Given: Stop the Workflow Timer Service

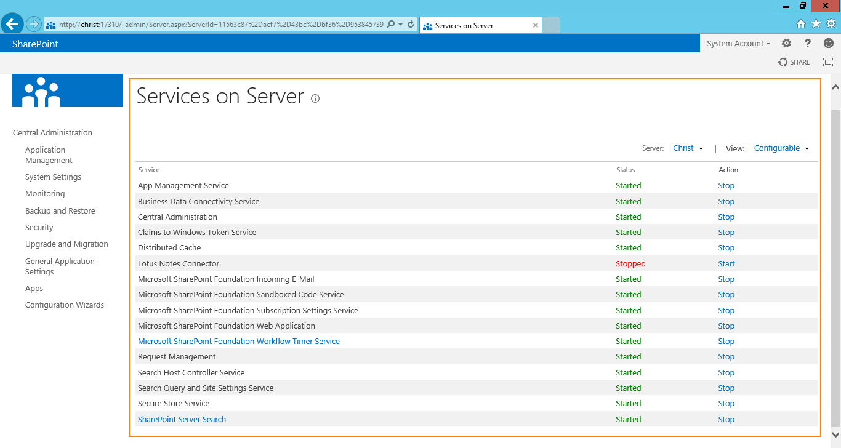Looking at the screenshot, I should point(726,341).
